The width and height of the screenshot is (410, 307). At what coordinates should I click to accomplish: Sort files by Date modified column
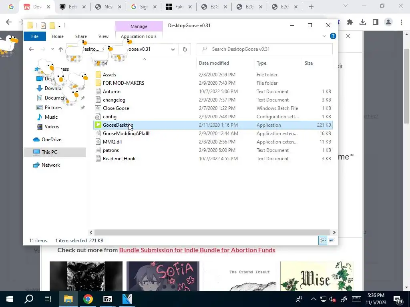[214, 63]
